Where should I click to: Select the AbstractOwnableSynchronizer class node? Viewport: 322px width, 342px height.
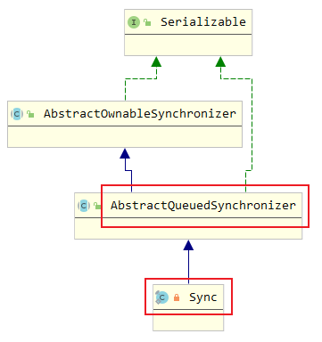coord(125,124)
